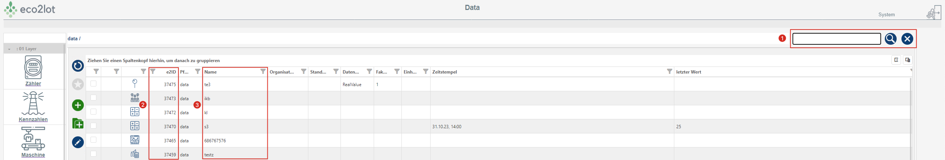Click the grey star favorite icon
945x160 pixels.
click(78, 84)
